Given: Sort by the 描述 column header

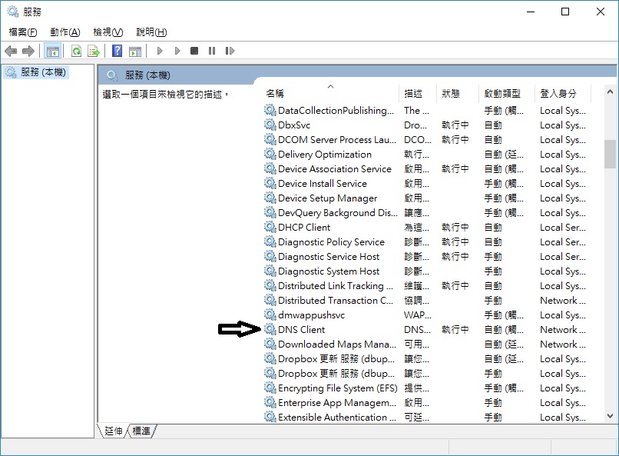Looking at the screenshot, I should point(418,93).
